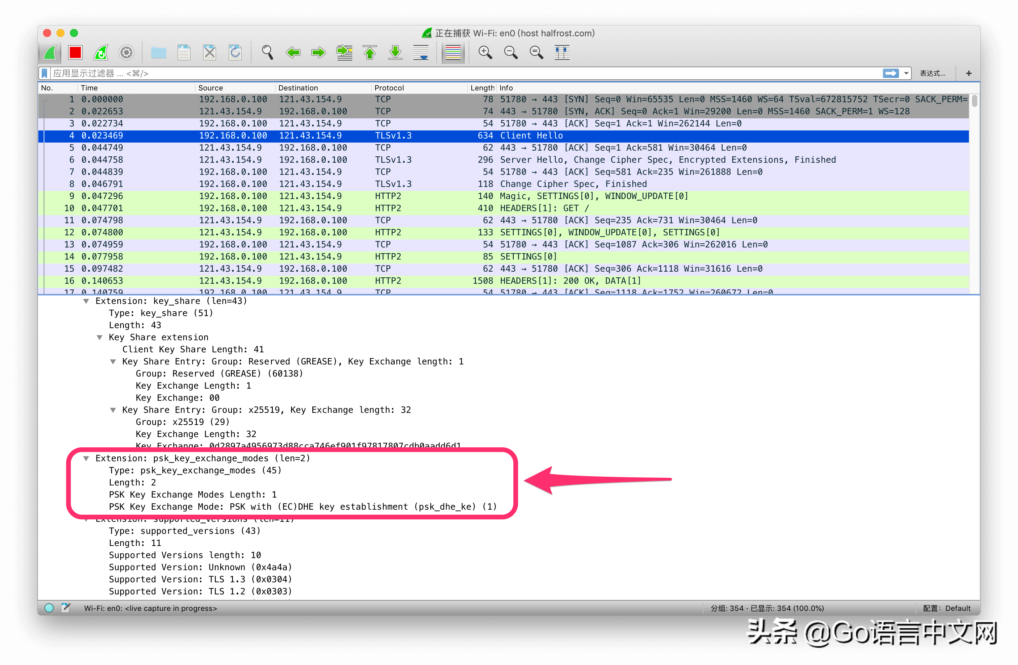Zoom in on packet list text
Viewport: 1018px width, 665px height.
(x=484, y=52)
